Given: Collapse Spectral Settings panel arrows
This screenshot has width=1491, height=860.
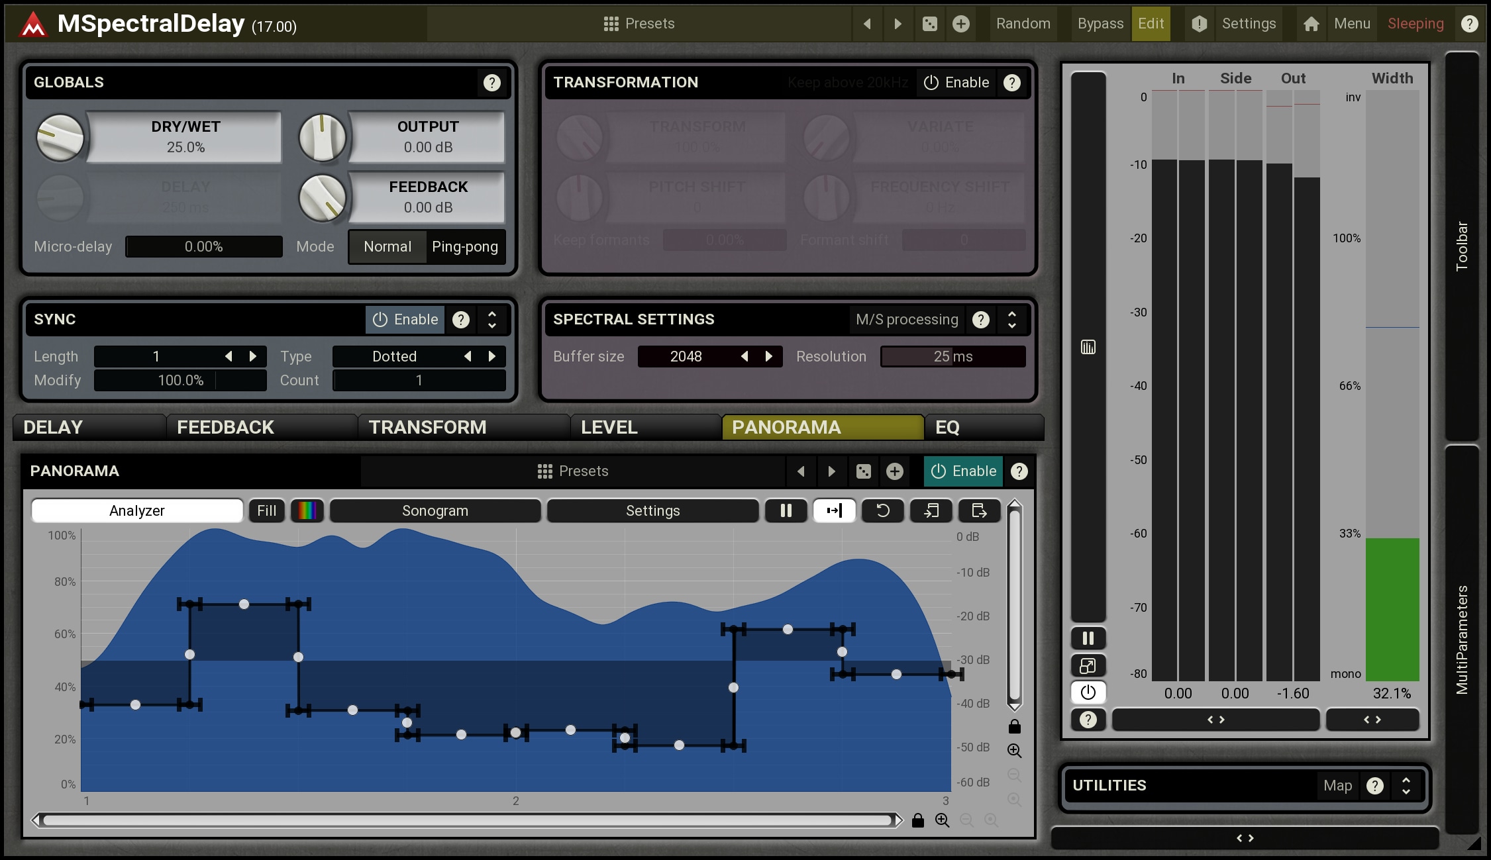Looking at the screenshot, I should tap(1011, 319).
